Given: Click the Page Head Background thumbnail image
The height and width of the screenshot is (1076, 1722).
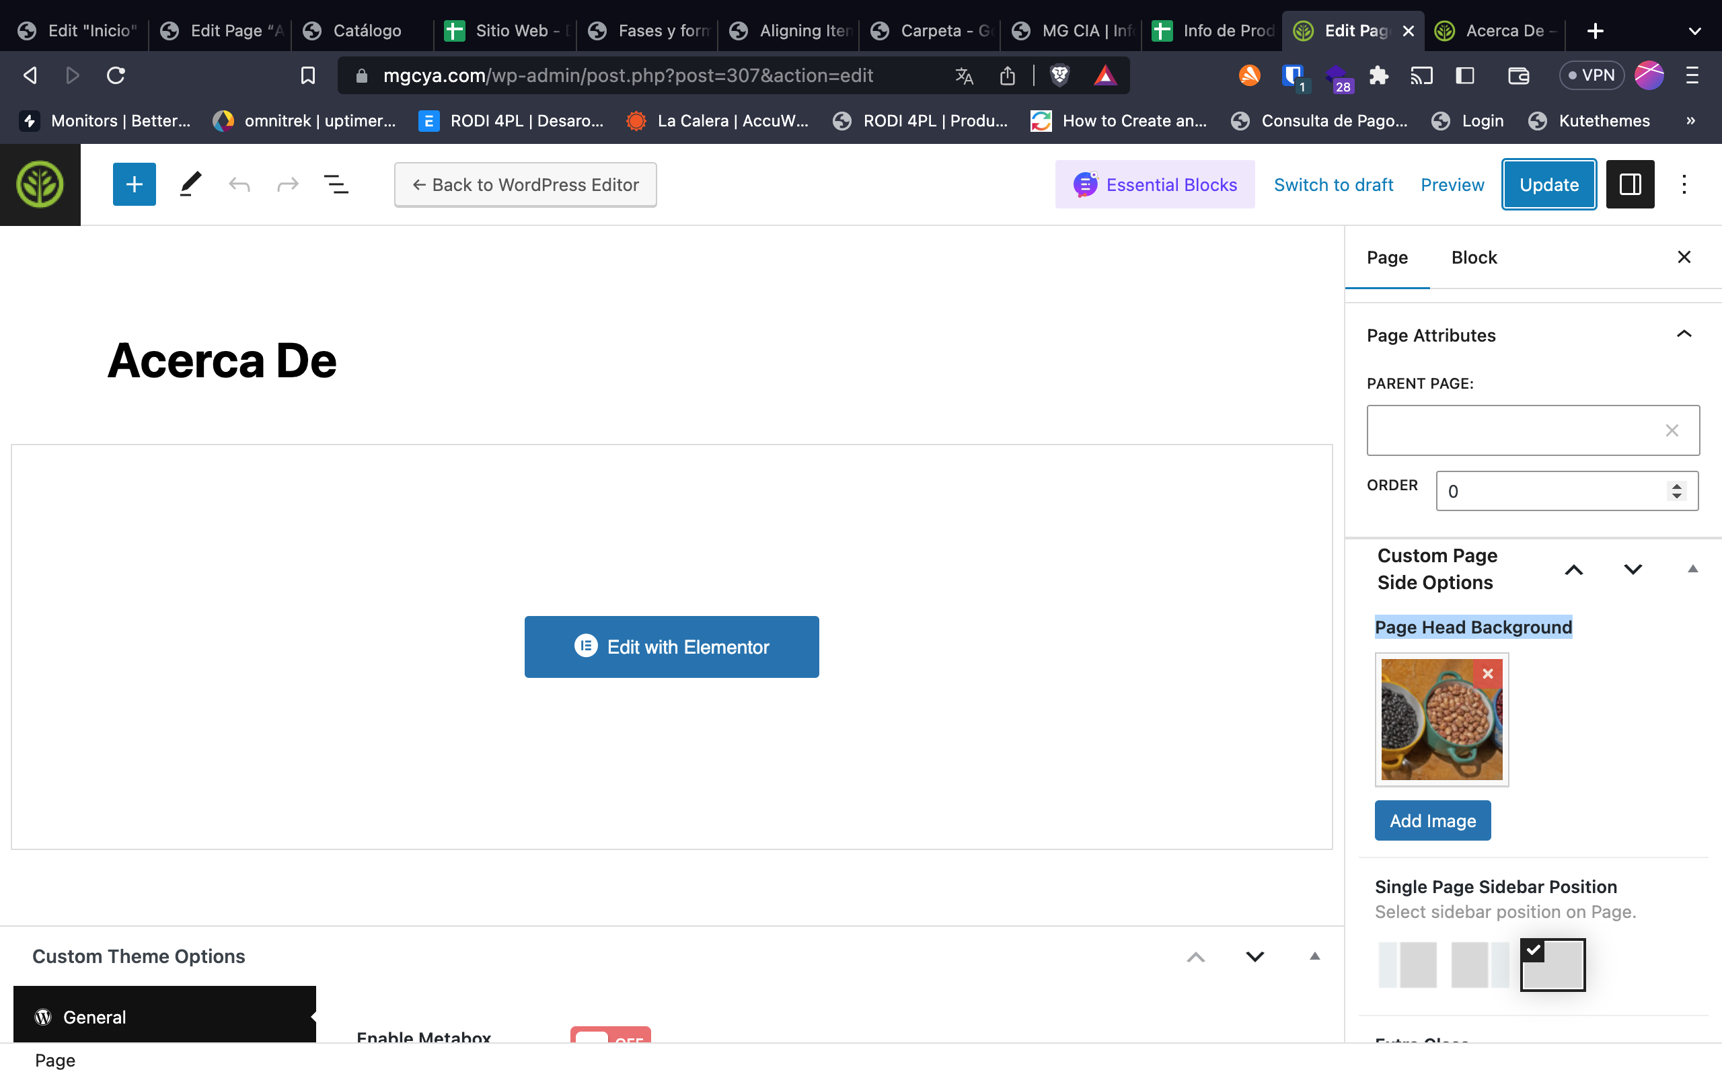Looking at the screenshot, I should 1442,720.
